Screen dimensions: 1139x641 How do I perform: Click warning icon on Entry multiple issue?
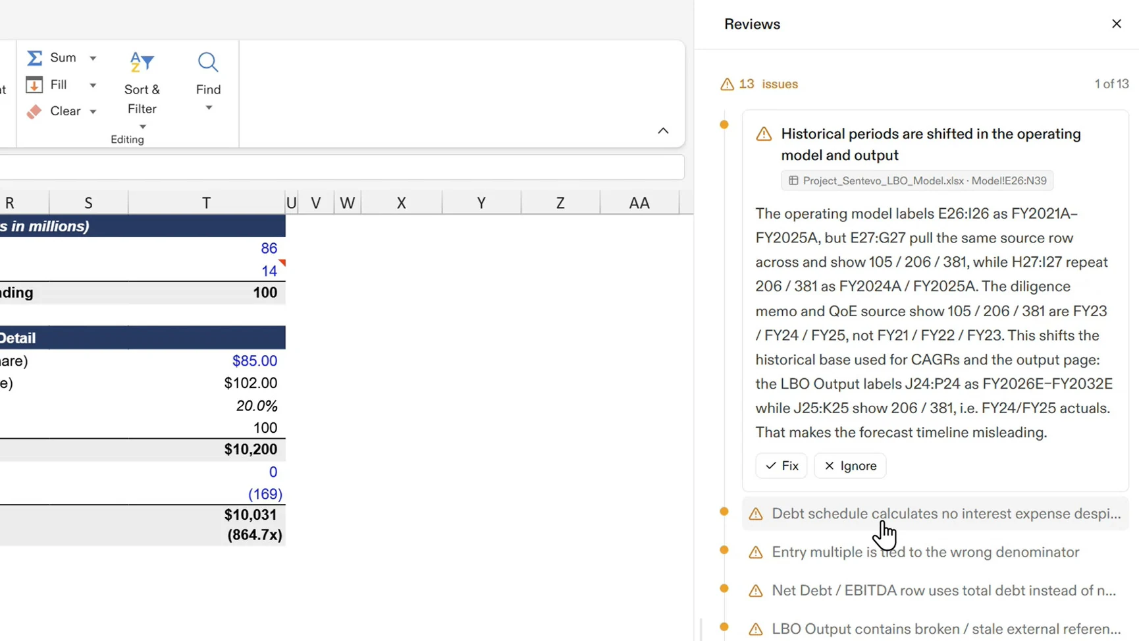756,552
